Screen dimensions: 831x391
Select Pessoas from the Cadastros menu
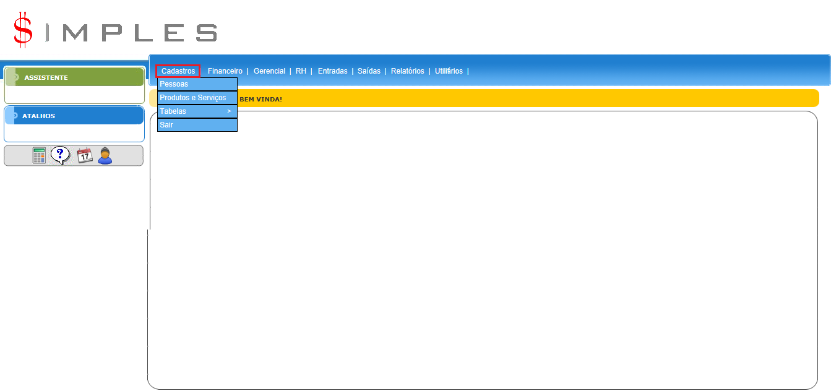[x=197, y=84]
